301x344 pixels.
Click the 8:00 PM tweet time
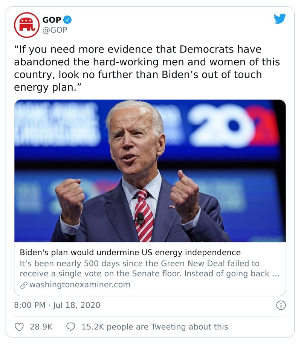(29, 305)
